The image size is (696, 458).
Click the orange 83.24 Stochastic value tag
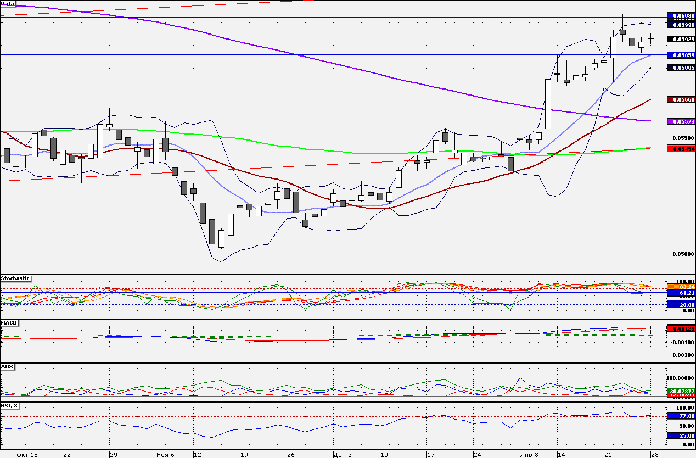[681, 287]
